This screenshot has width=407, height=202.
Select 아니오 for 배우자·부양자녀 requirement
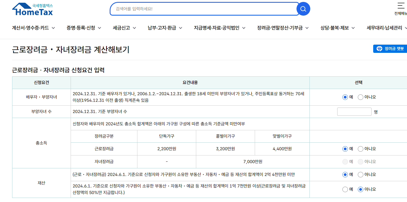tap(360, 97)
